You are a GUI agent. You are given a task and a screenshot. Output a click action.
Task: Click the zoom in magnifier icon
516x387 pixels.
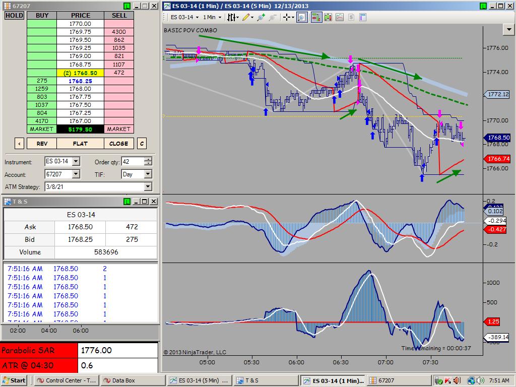261,18
